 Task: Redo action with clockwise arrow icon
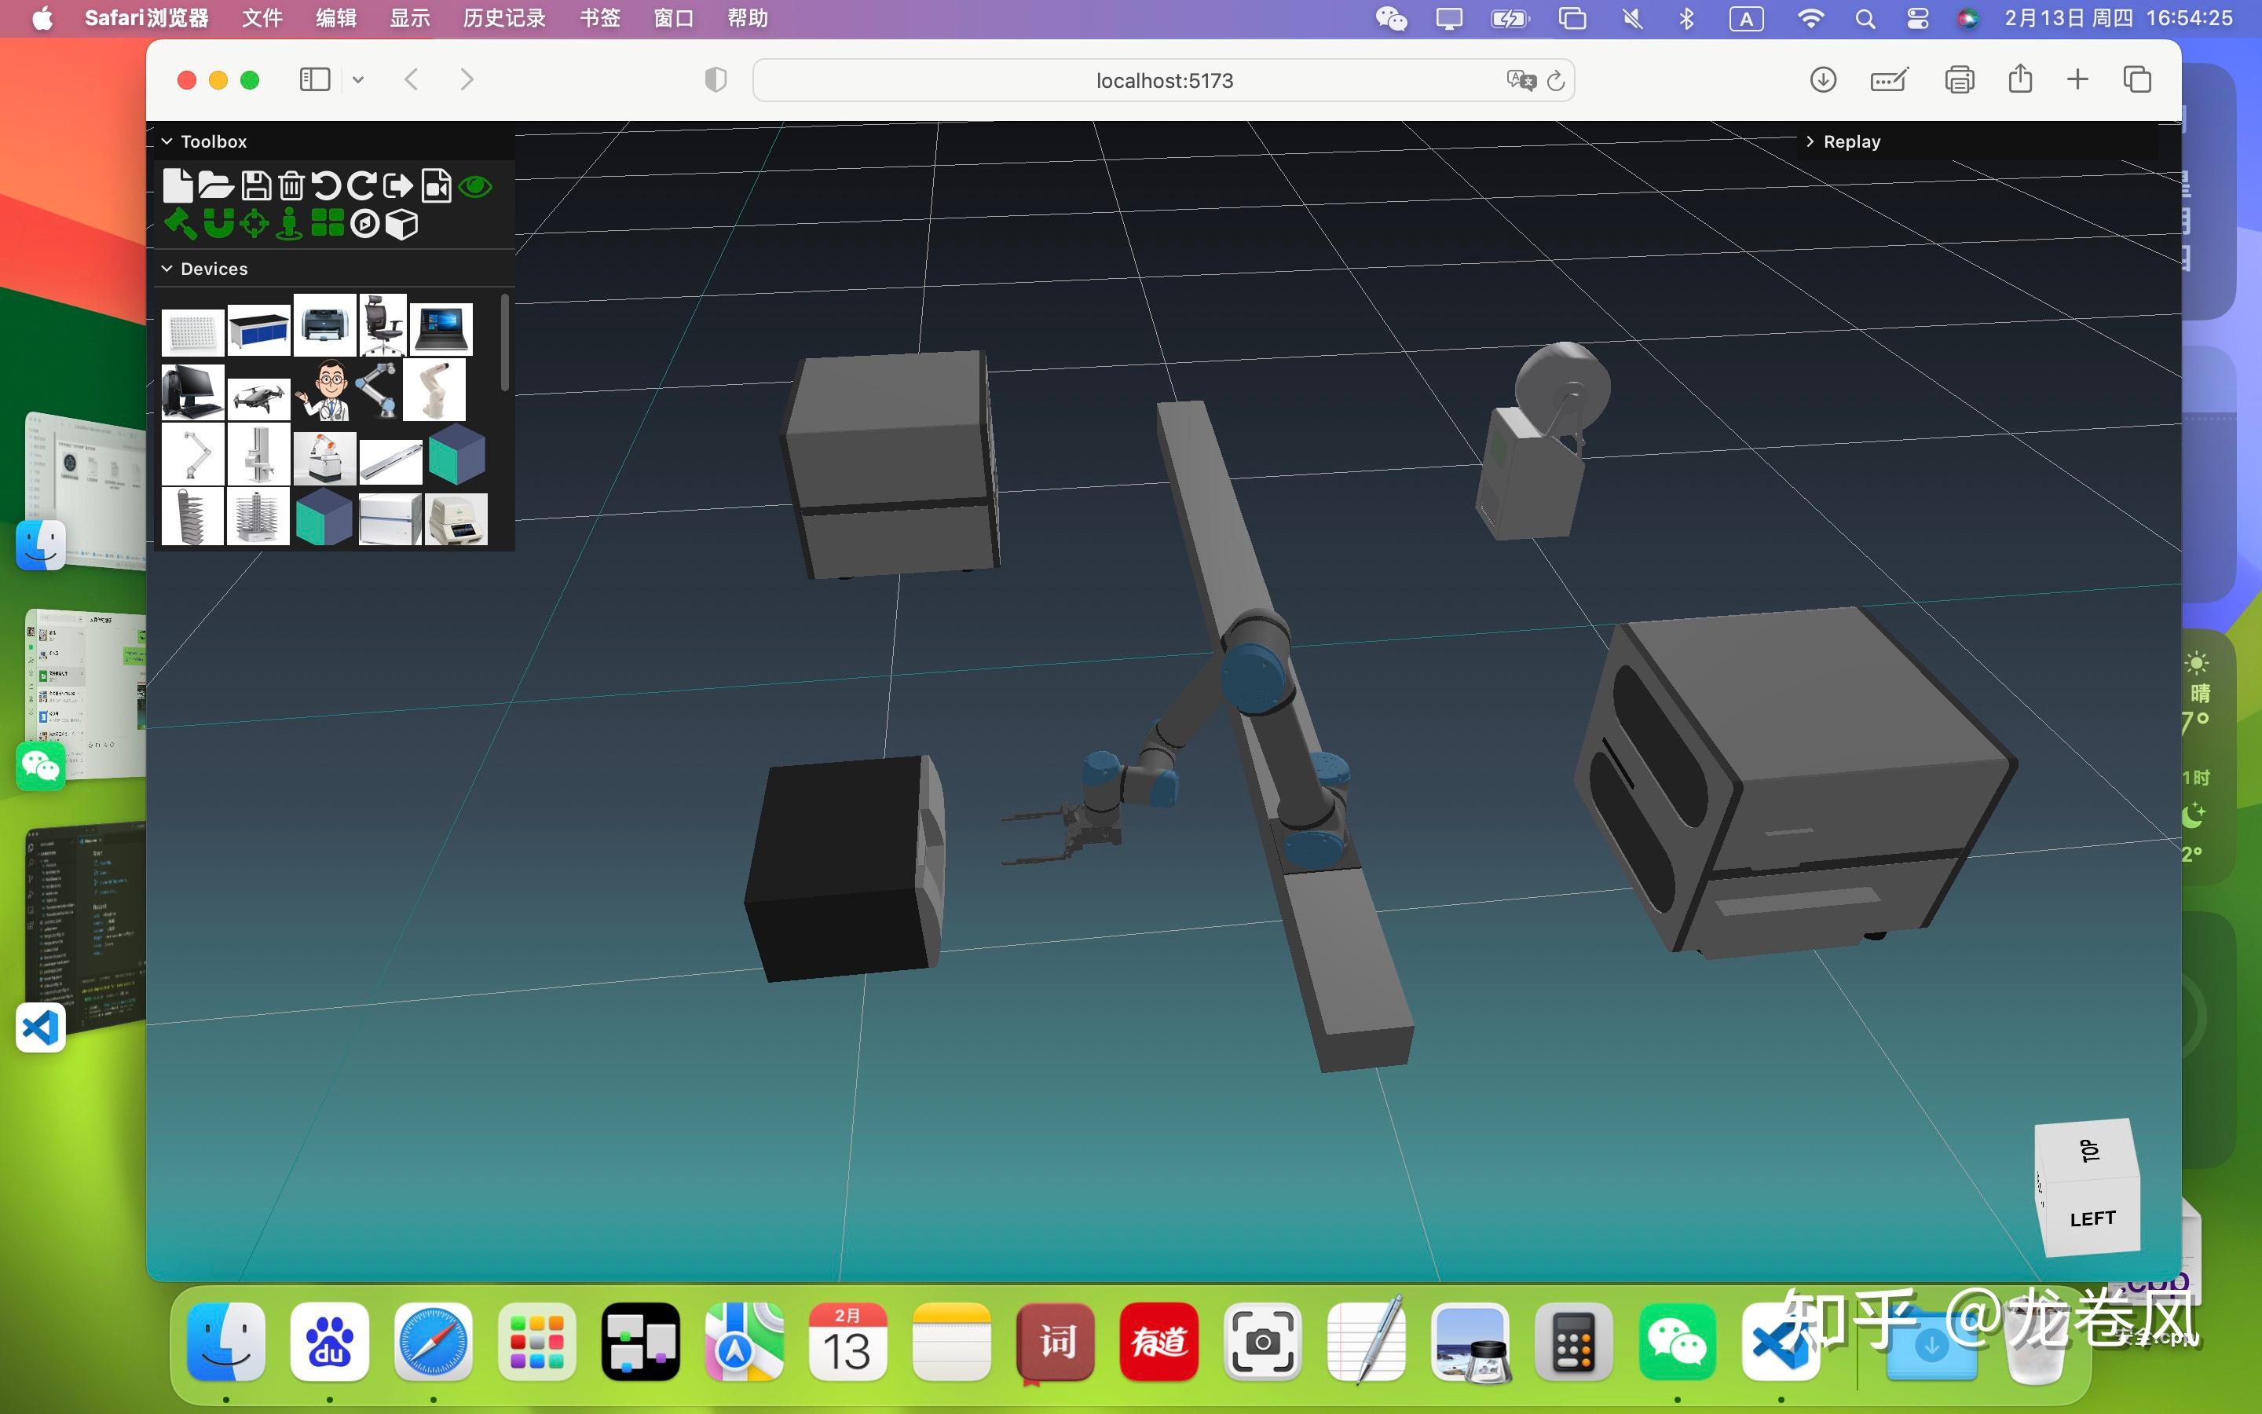[x=362, y=186]
